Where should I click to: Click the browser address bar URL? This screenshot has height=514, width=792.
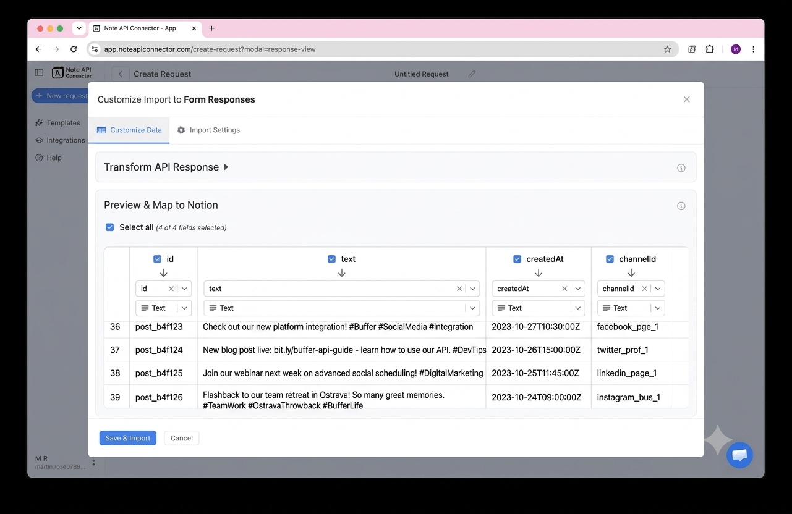210,49
